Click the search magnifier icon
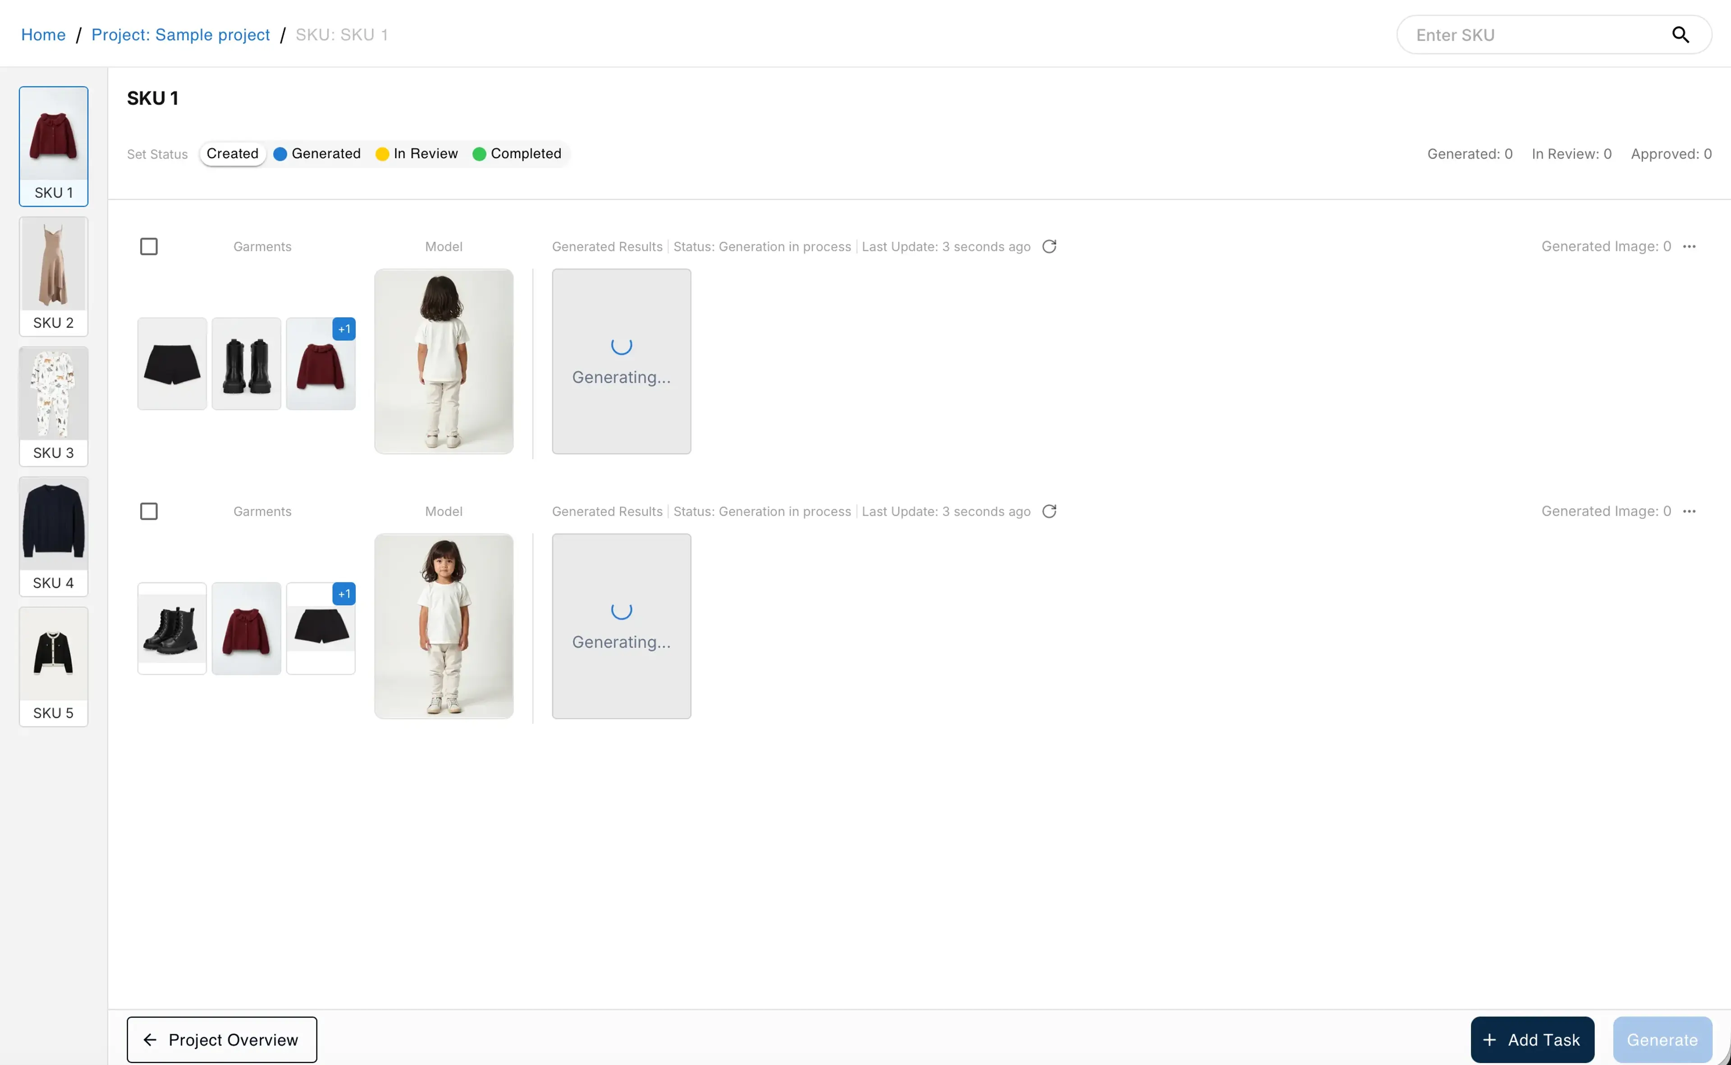The image size is (1731, 1065). [1680, 35]
